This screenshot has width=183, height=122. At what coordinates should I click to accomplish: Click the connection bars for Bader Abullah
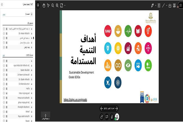tap(7, 70)
